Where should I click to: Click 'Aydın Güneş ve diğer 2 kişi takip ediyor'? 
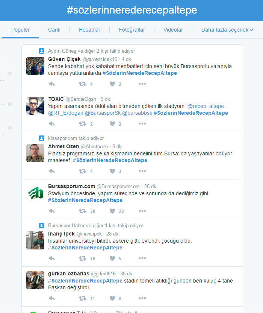(x=92, y=51)
